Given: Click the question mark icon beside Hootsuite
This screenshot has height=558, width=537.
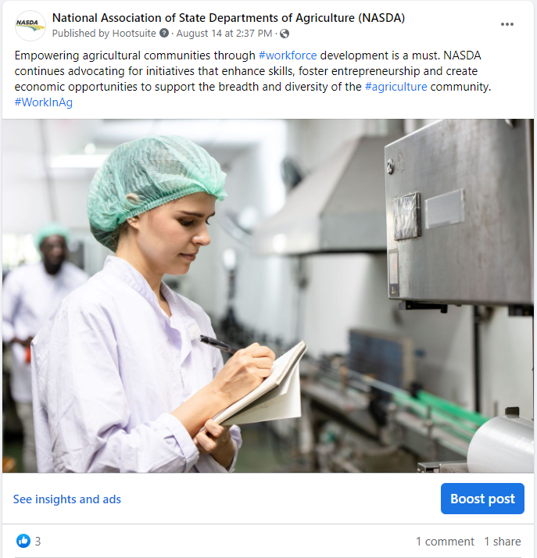Looking at the screenshot, I should (x=164, y=33).
